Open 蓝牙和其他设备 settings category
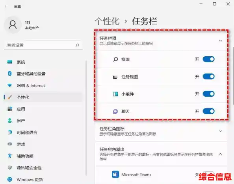 coord(43,74)
